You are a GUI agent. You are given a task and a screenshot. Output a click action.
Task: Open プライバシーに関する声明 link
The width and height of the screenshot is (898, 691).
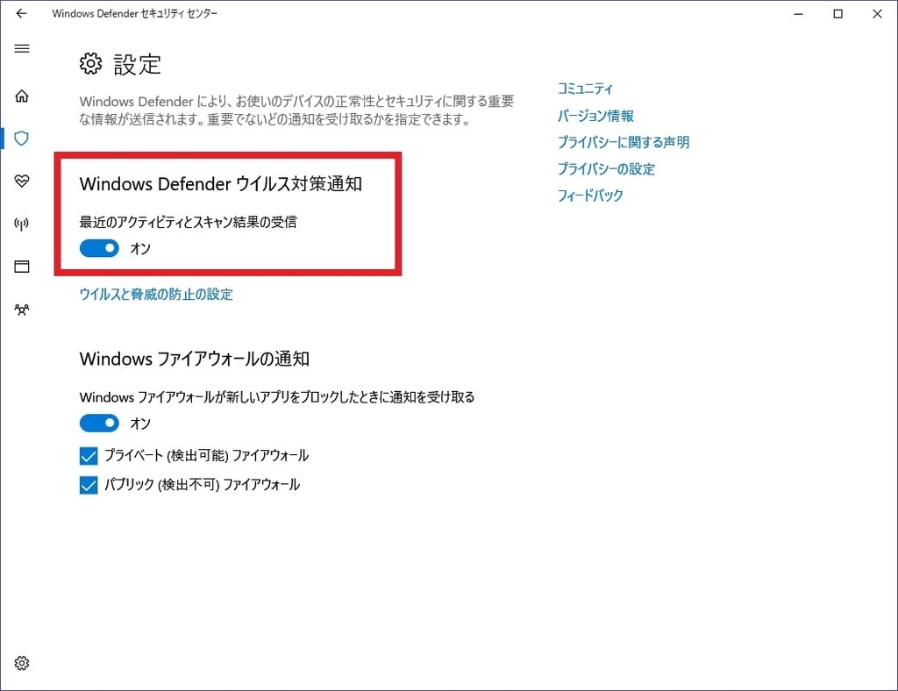pos(624,142)
